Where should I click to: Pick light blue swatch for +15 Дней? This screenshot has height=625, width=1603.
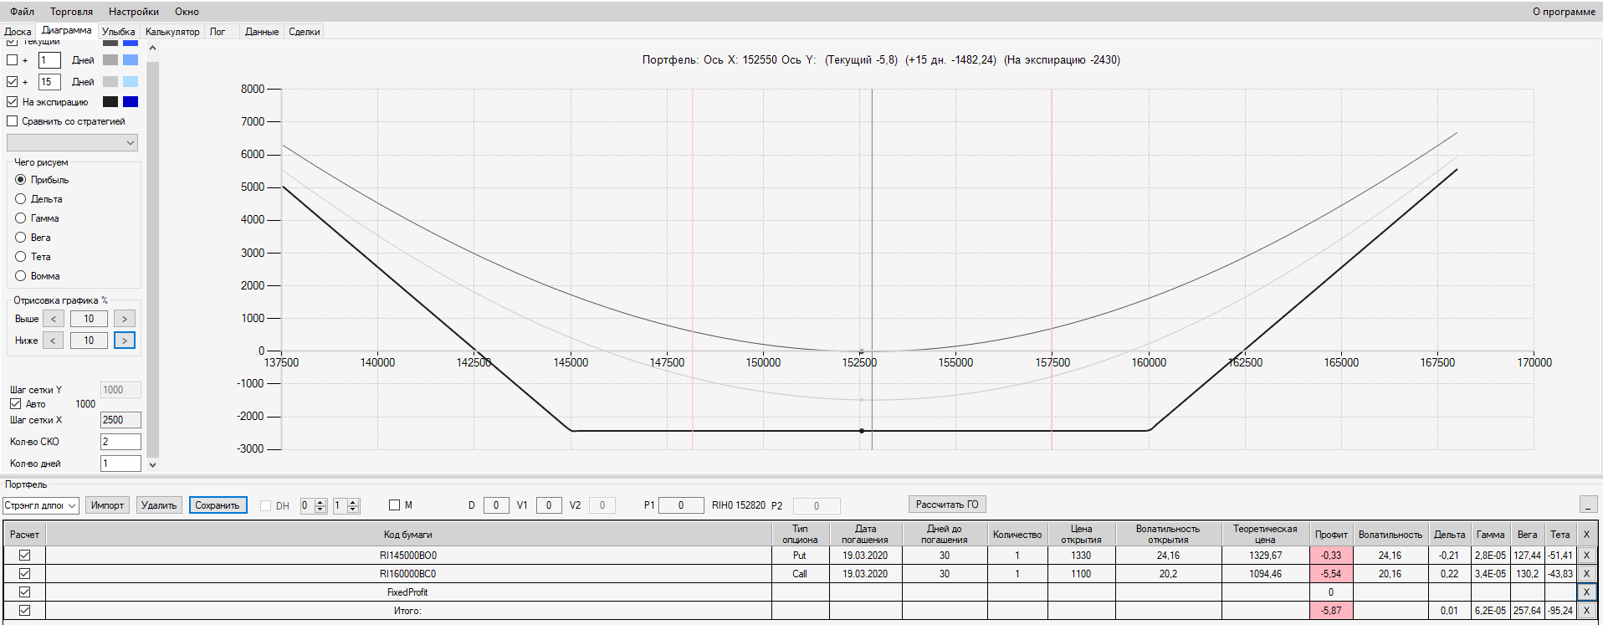tap(131, 82)
